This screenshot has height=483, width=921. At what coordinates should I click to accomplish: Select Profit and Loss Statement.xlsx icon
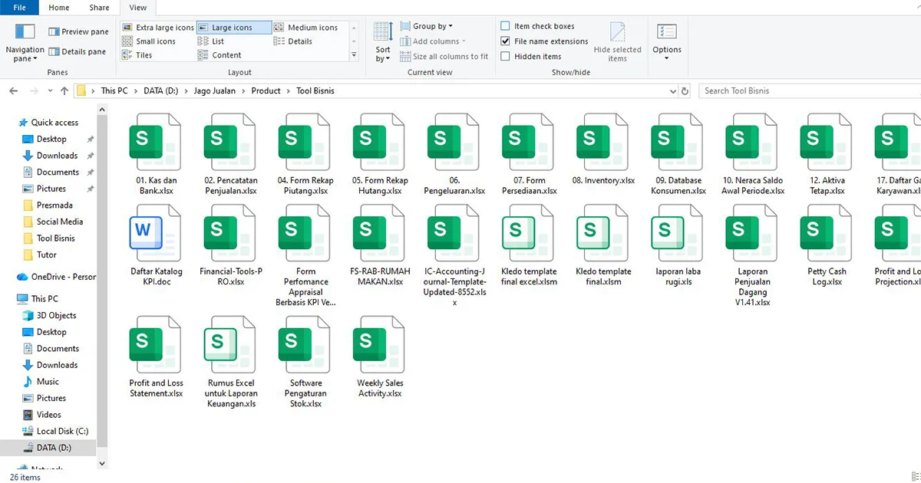tap(155, 345)
